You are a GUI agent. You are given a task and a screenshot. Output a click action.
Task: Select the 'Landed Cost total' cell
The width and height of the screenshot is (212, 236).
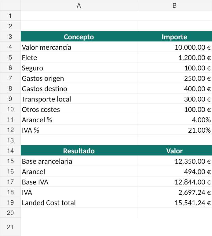pos(79,202)
